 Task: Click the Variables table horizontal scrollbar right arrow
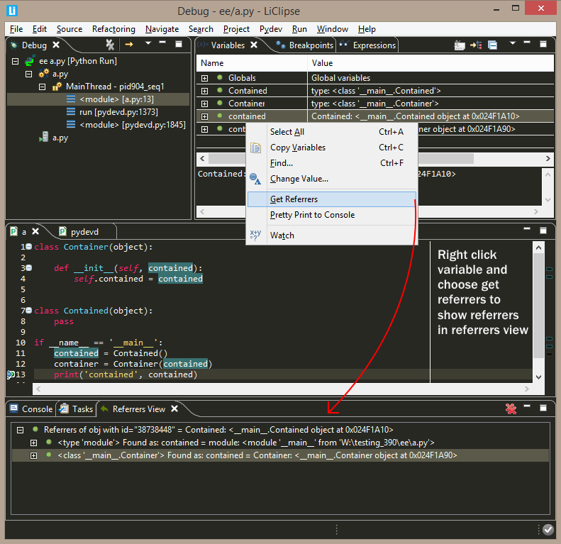[x=548, y=159]
